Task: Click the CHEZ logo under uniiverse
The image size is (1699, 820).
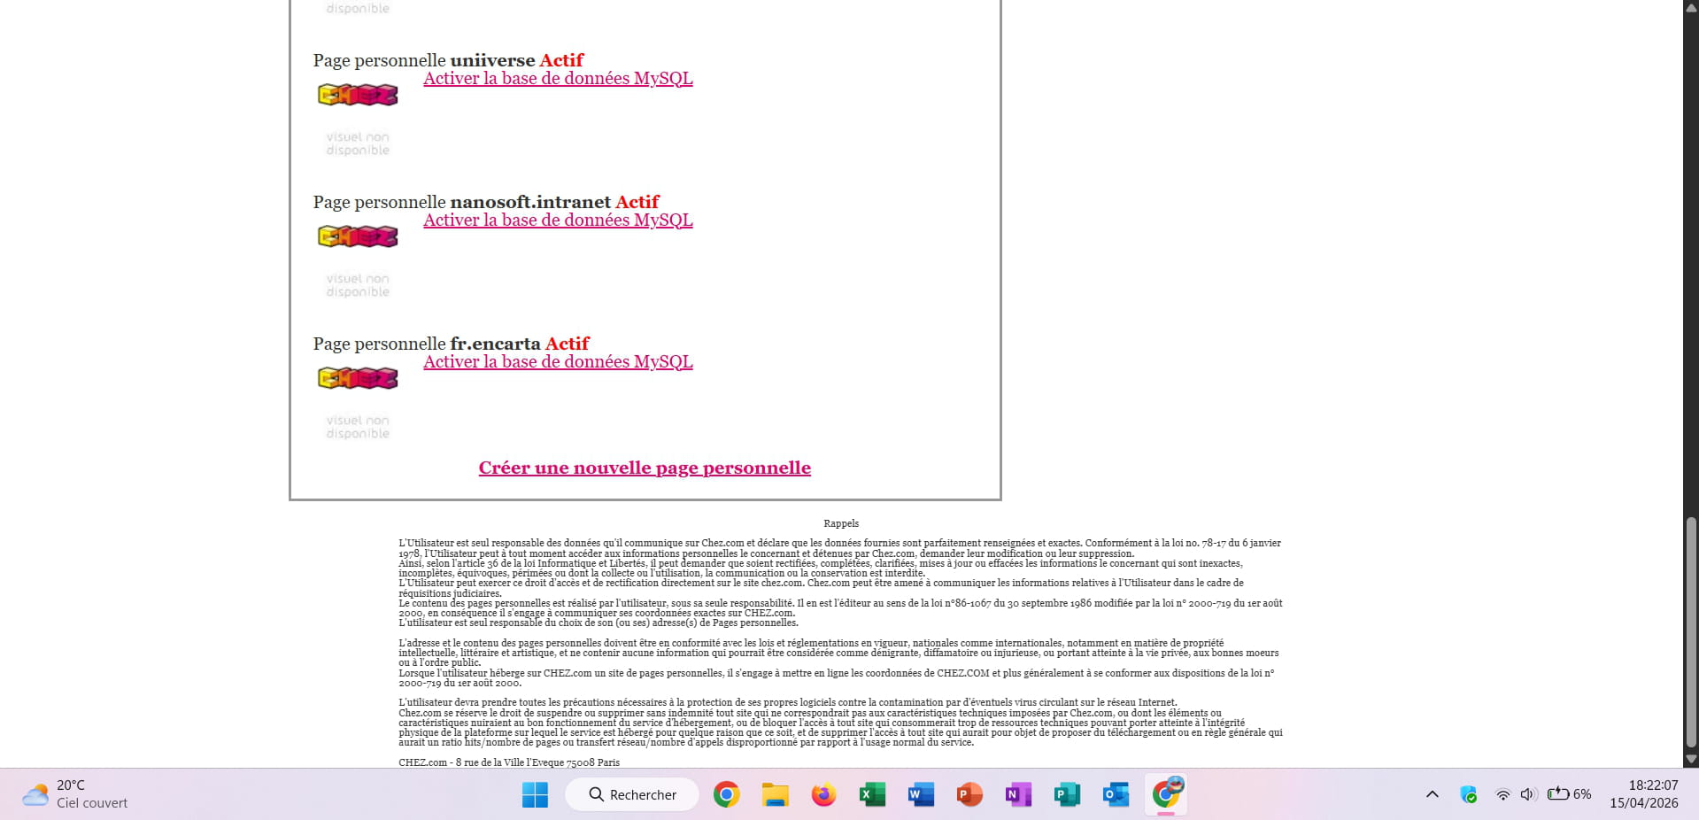Action: 358,95
